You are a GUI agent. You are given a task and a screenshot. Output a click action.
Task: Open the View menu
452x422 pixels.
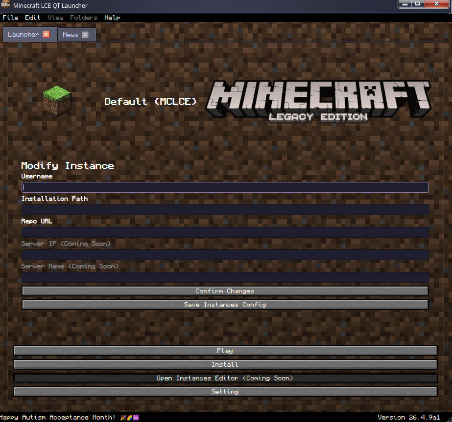[55, 18]
